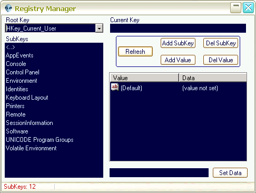256x193 pixels.
Task: Minimize the Registry Manager window
Action: click(235, 8)
